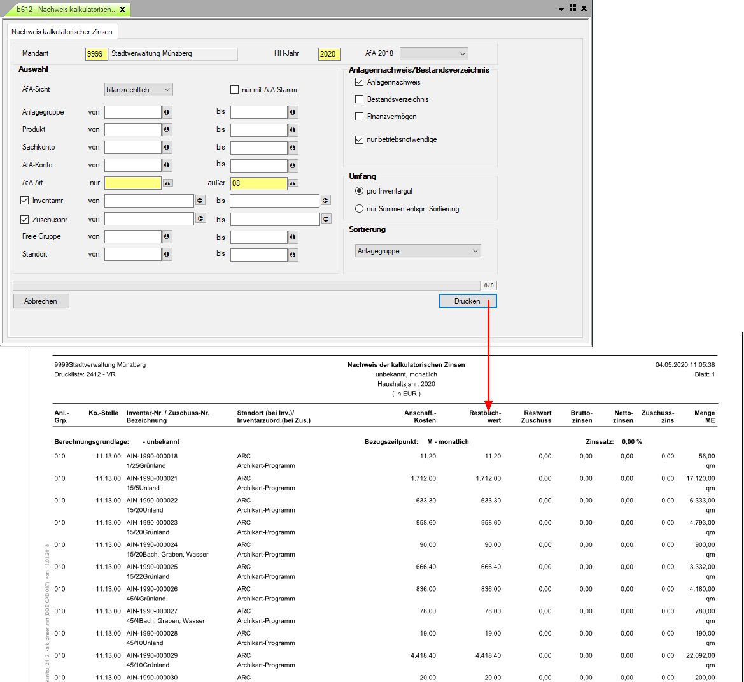Select the Nachweis kalkulatorischer Zinsen tab
The image size is (744, 682).
point(62,32)
